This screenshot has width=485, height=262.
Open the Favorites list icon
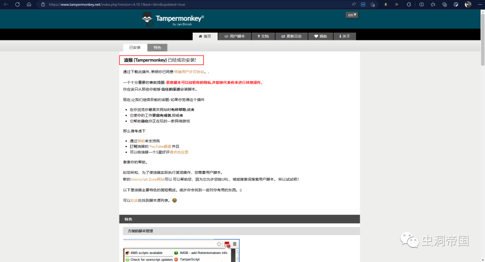433,4
